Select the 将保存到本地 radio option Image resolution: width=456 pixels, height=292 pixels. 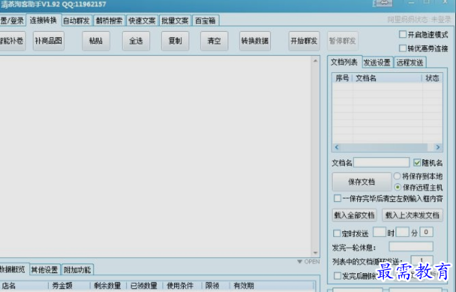tap(398, 176)
